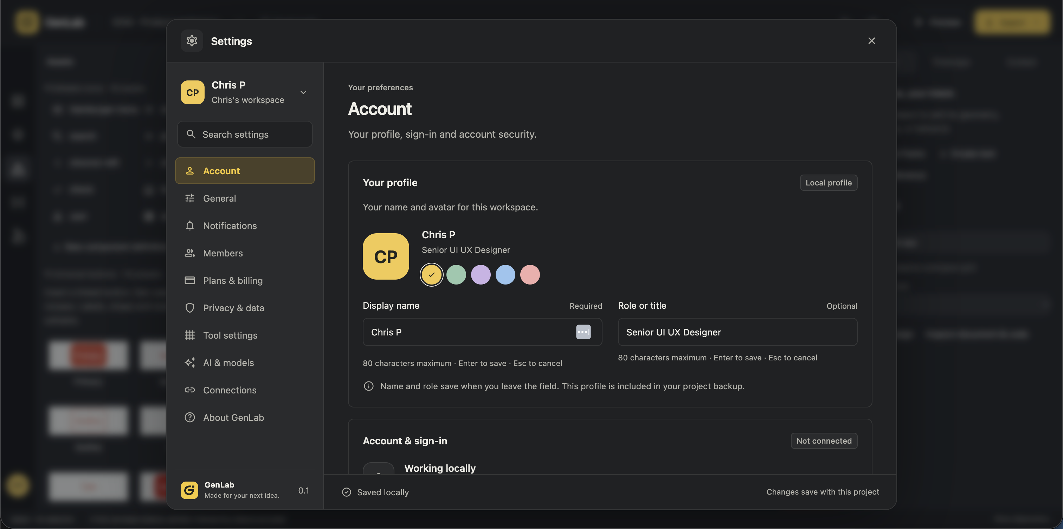
Task: Open AI & models settings
Action: (245, 363)
